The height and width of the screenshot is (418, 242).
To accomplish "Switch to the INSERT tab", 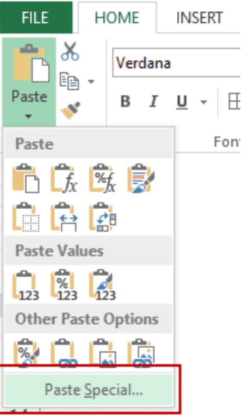I will coord(199,18).
